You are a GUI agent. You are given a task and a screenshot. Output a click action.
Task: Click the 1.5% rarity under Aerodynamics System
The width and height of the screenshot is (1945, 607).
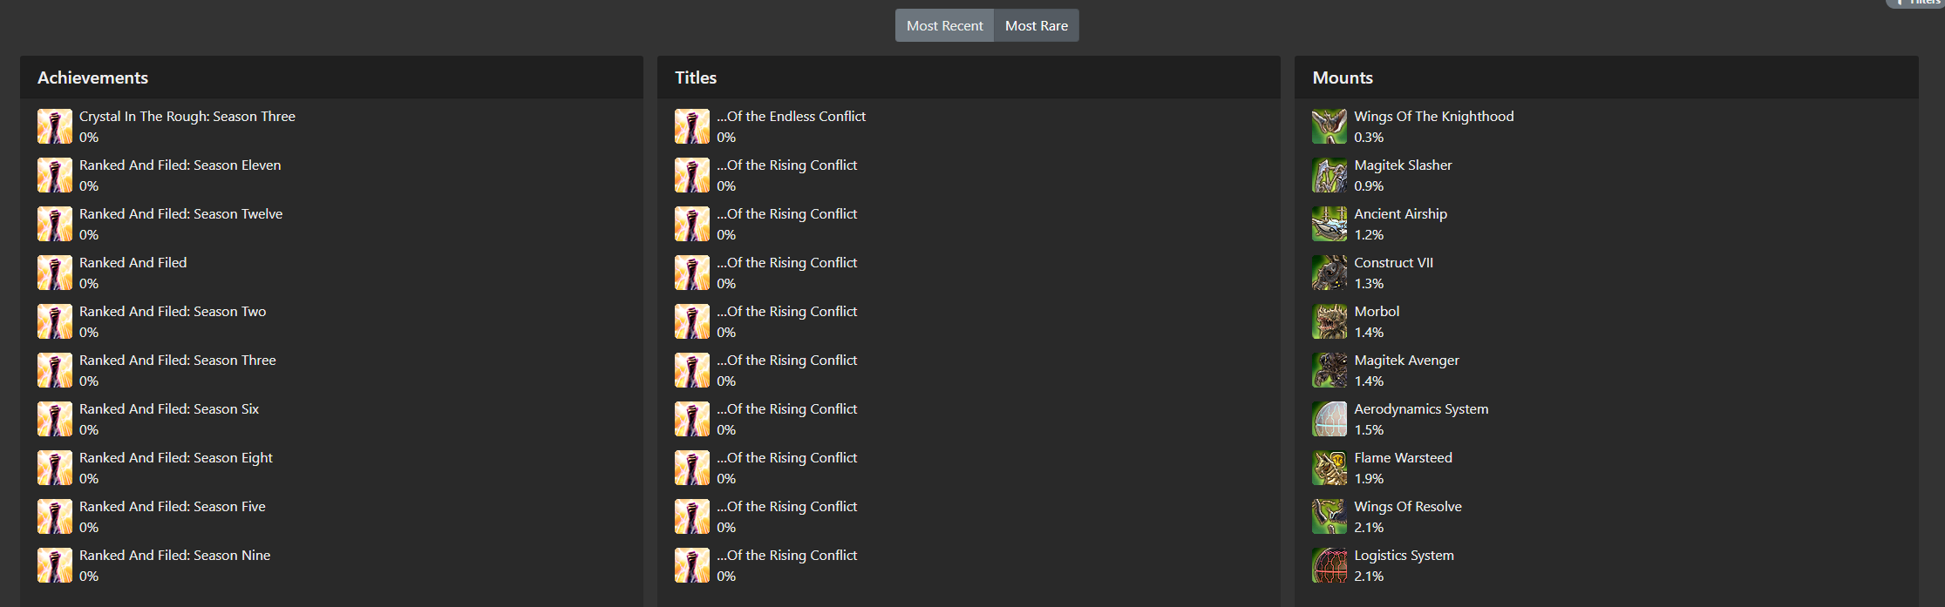tap(1369, 430)
